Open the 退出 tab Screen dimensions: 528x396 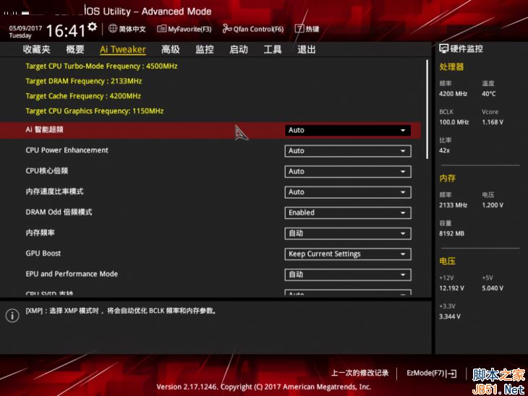pyautogui.click(x=307, y=49)
